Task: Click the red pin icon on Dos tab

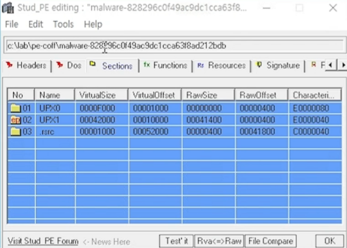Action: [59, 65]
